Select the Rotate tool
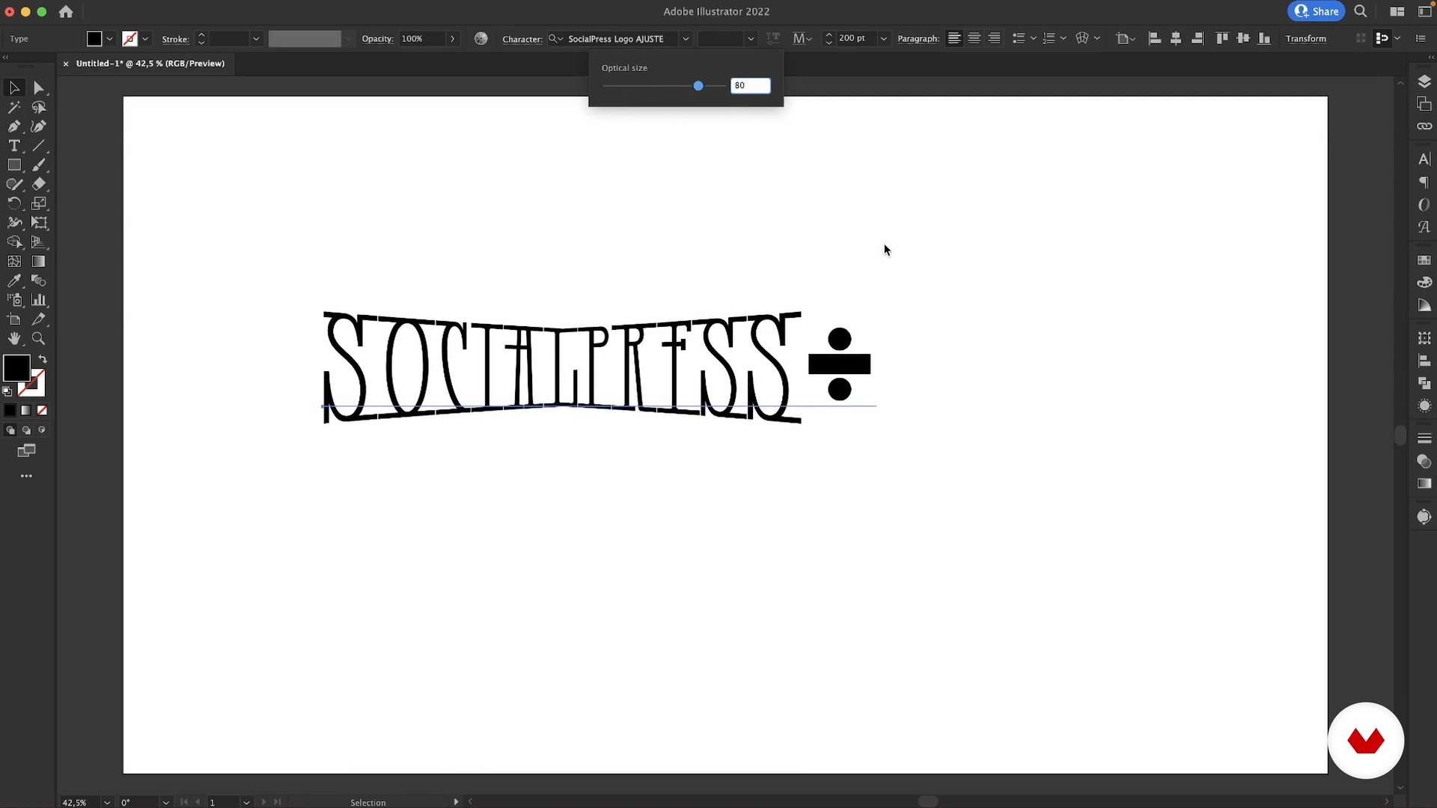 14,203
